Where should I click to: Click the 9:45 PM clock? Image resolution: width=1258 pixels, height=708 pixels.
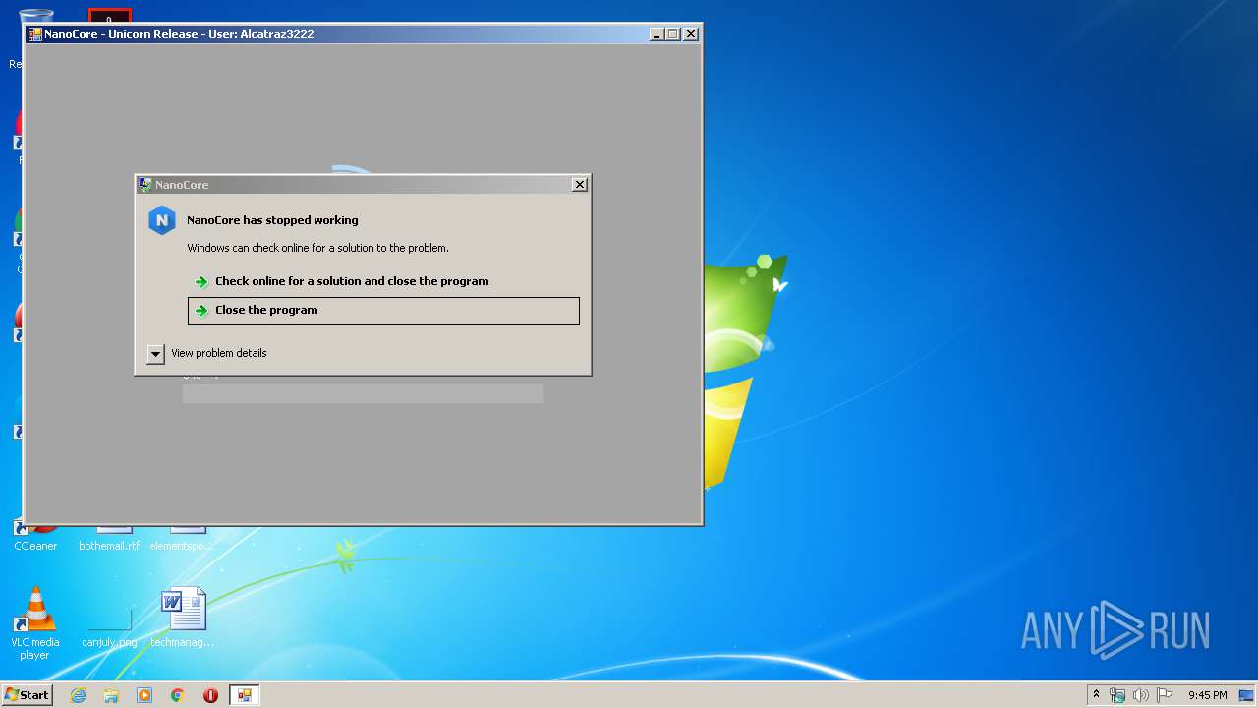[x=1207, y=695]
